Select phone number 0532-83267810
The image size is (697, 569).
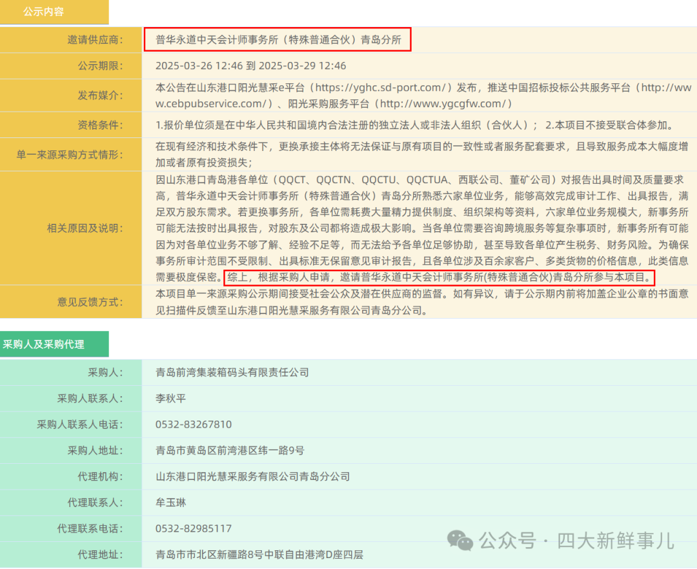194,424
